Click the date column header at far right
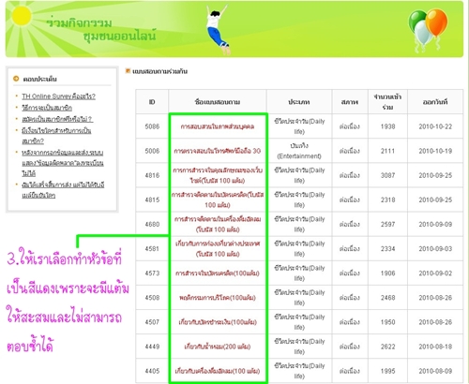Viewport: 469px width, 384px height. click(435, 102)
